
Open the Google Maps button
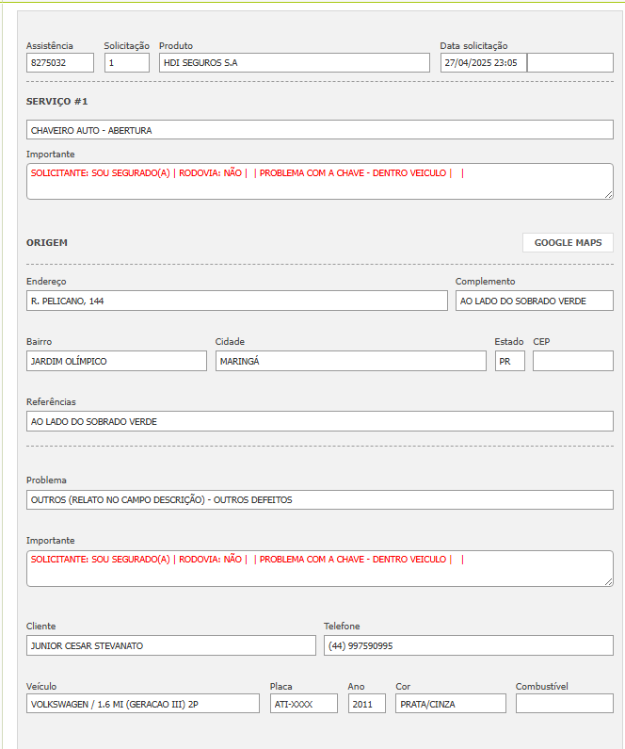tap(568, 242)
